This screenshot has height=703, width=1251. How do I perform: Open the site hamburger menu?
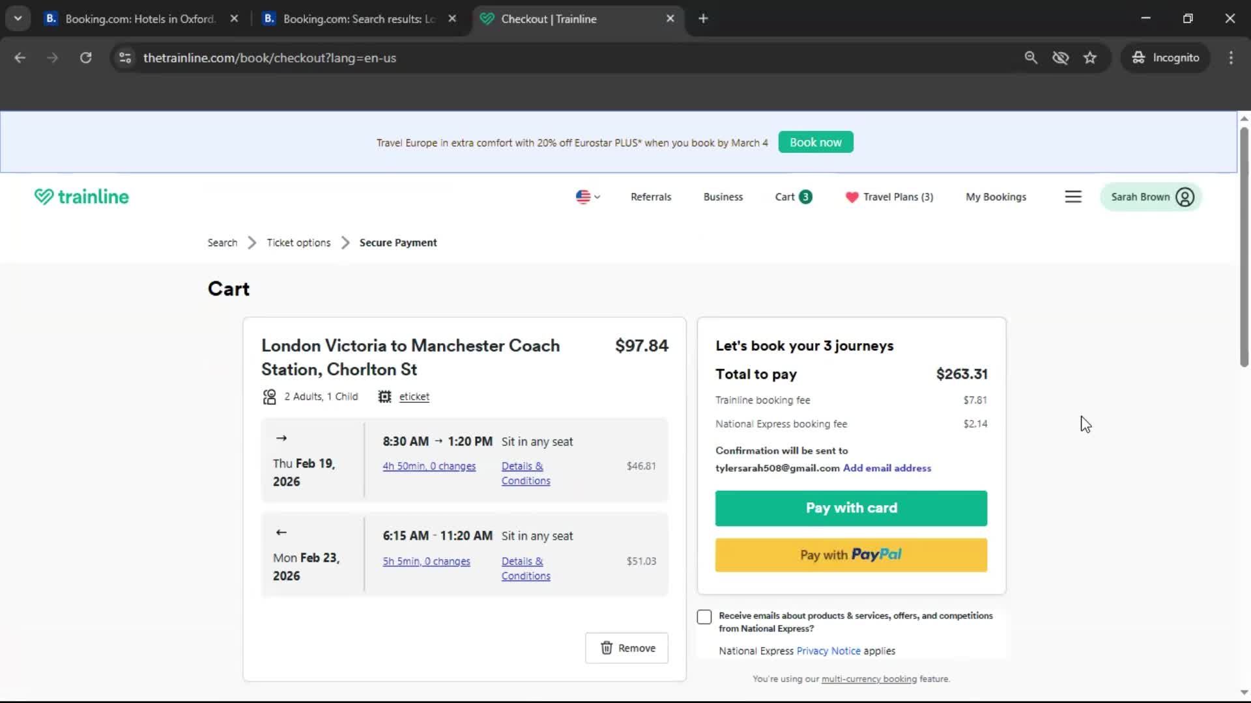(1073, 197)
